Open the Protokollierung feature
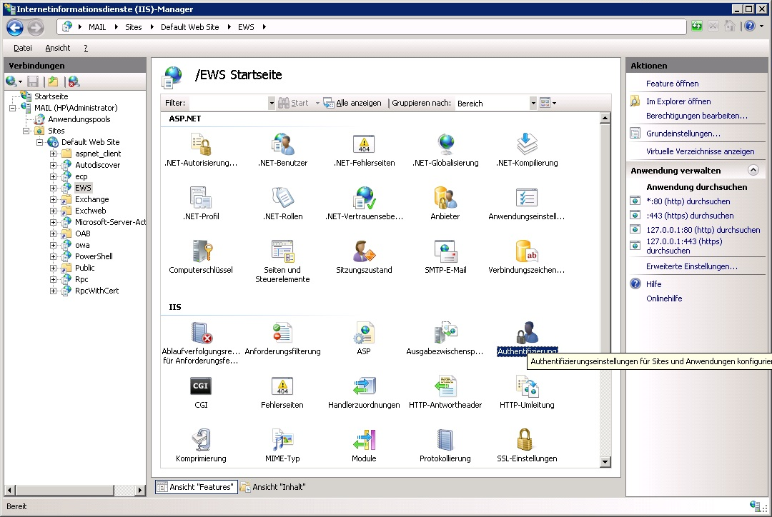The height and width of the screenshot is (517, 772). point(445,440)
